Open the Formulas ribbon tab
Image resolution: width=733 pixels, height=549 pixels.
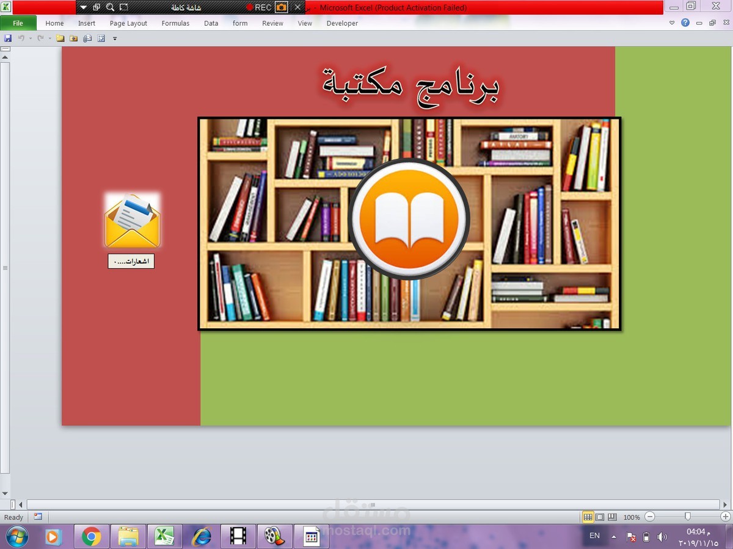point(175,23)
